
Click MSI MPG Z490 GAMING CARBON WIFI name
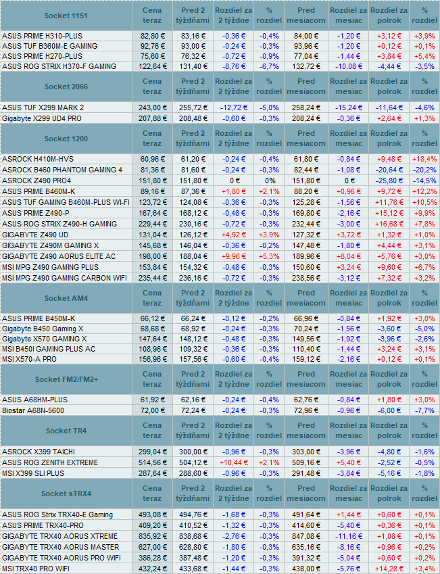64,278
